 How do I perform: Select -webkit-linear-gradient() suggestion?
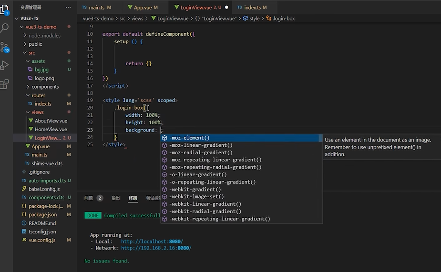pos(241,204)
